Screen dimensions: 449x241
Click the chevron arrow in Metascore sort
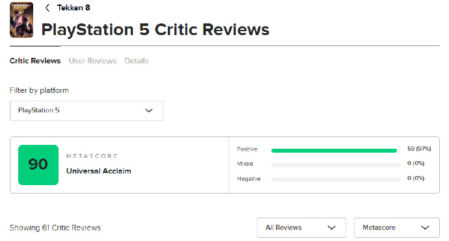click(x=425, y=228)
